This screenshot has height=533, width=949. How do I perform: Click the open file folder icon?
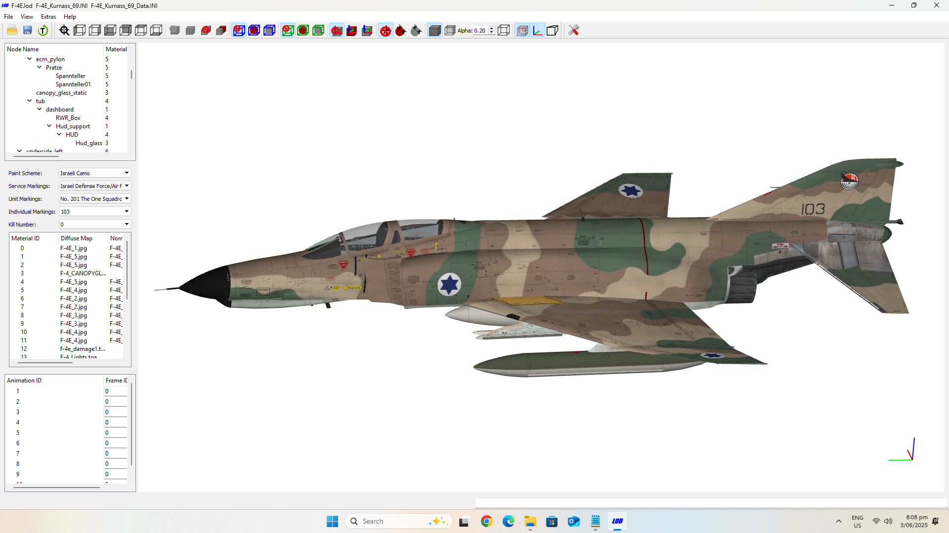pos(12,31)
